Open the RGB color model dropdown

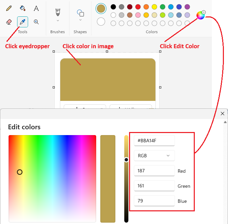pyautogui.click(x=154, y=156)
